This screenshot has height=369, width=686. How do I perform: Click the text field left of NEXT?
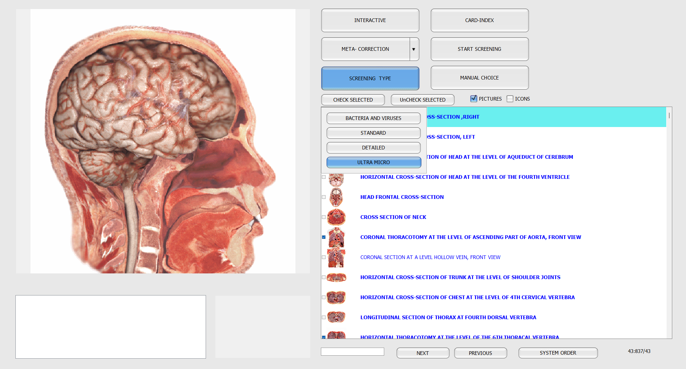coord(352,352)
